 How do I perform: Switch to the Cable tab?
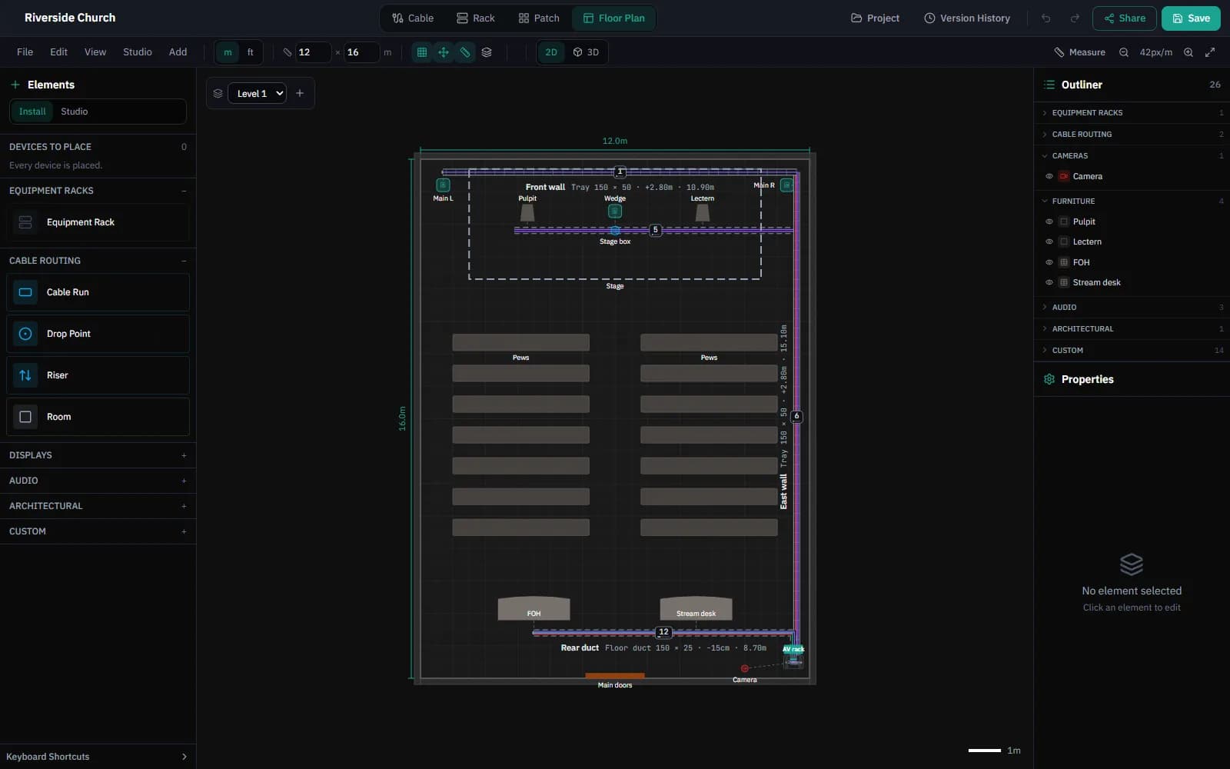coord(413,18)
